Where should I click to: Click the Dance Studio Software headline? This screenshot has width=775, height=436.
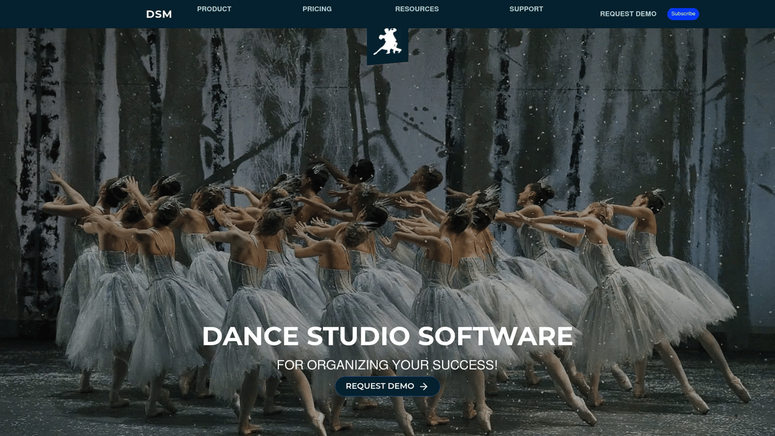click(x=387, y=336)
